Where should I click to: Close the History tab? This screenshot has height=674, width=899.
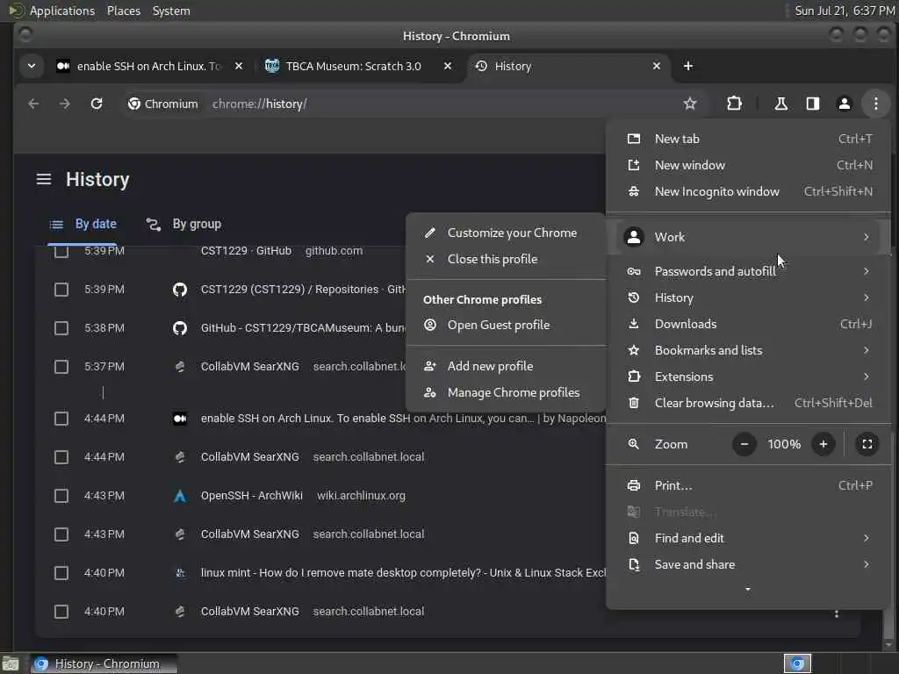click(657, 66)
